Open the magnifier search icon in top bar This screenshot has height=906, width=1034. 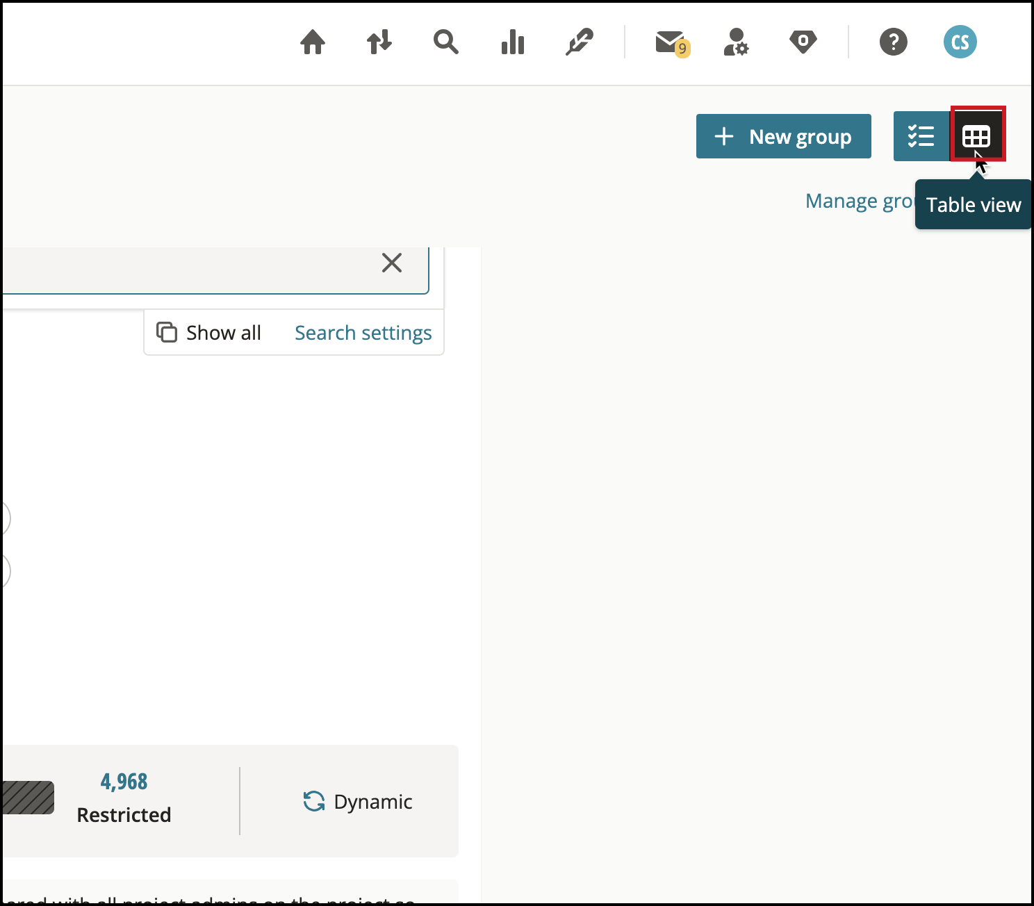coord(445,42)
